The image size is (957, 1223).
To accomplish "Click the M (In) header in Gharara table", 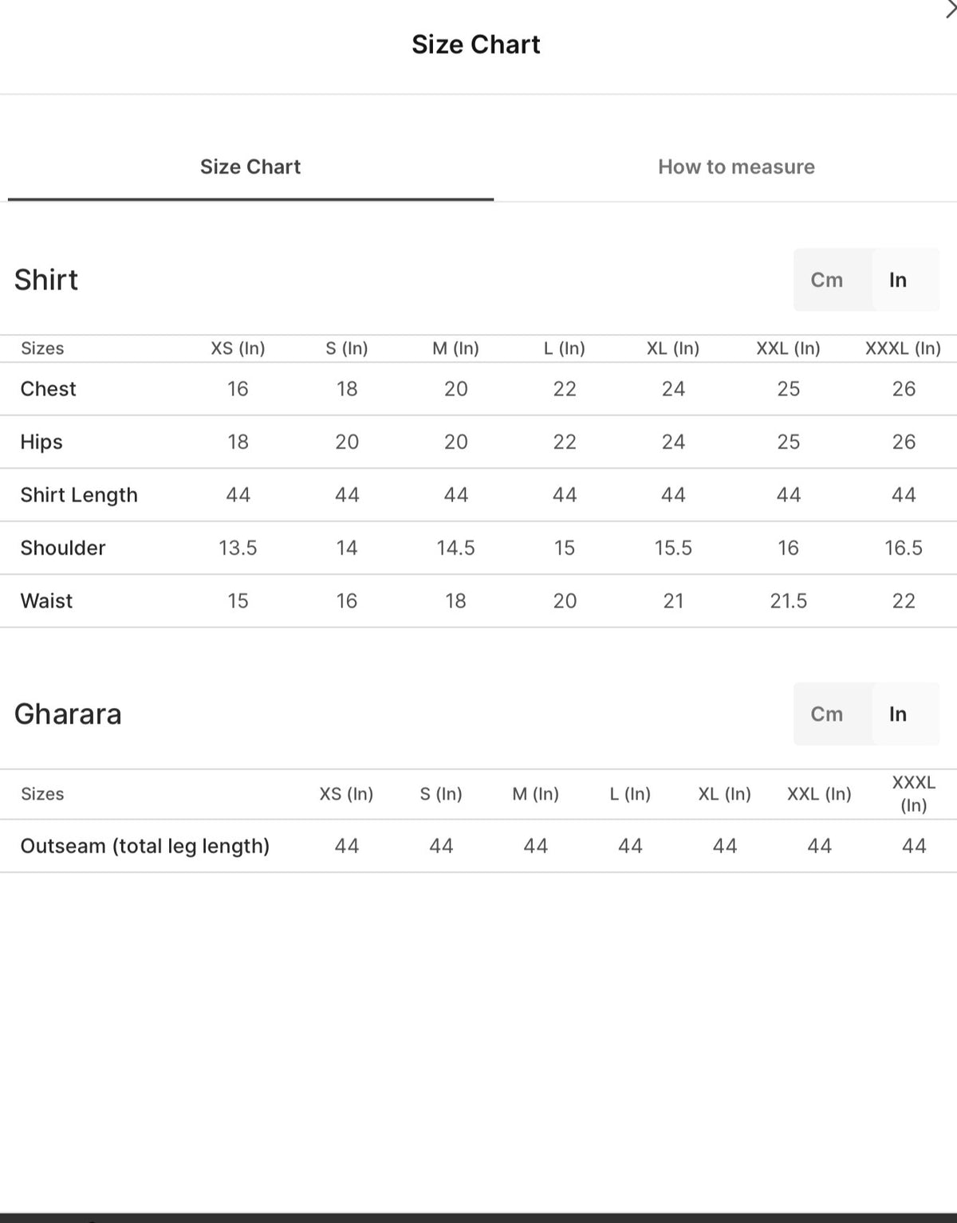I will point(535,794).
